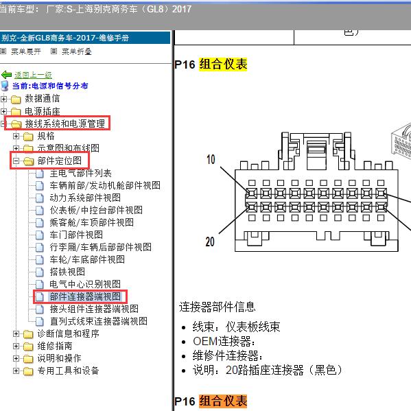Open the 车门部件视图 page

tap(76, 235)
